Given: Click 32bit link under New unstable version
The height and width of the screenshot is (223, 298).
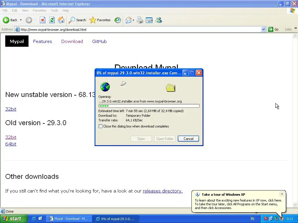Looking at the screenshot, I should [11, 109].
